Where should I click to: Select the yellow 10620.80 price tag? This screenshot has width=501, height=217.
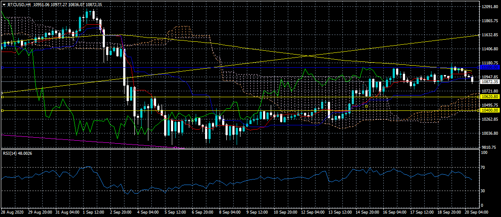489,96
